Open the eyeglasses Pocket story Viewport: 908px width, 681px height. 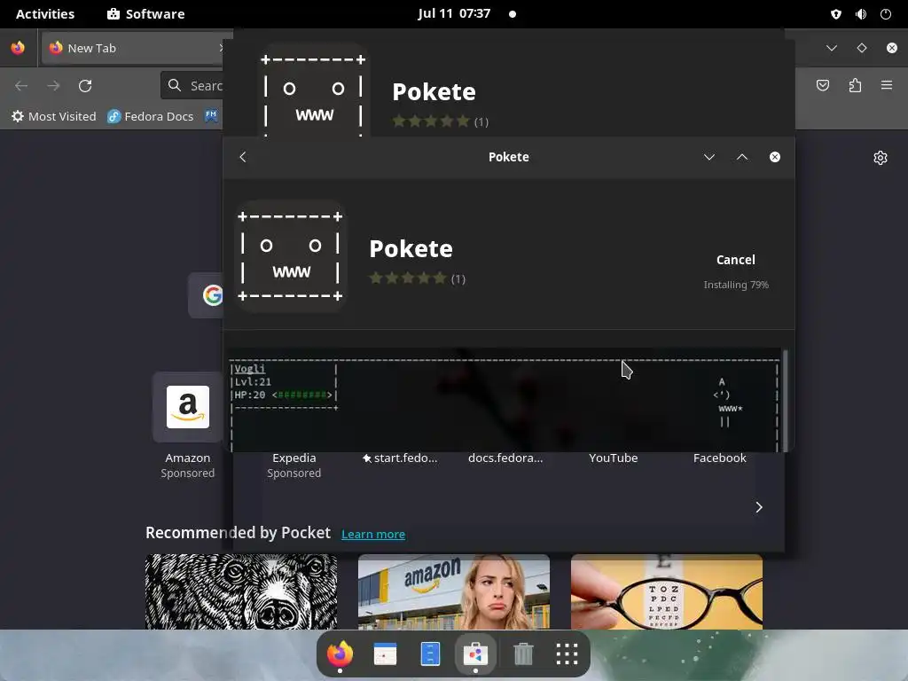click(667, 591)
